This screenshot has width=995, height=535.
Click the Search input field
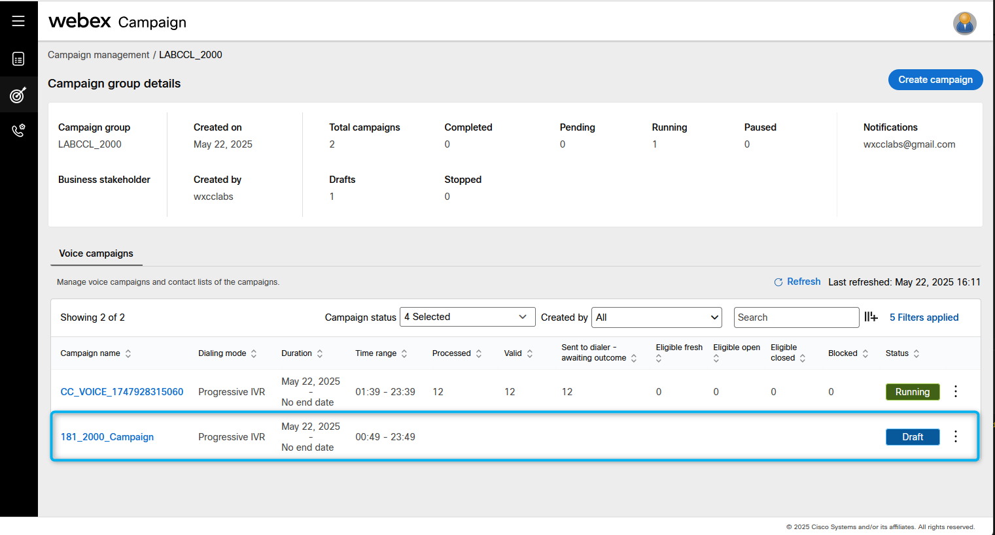pos(795,317)
